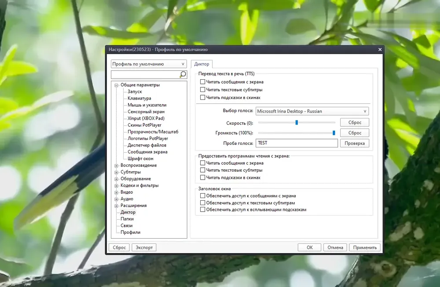Viewport: 440px width, 287px height.
Task: Select Запуск in settings tree
Action: click(135, 92)
